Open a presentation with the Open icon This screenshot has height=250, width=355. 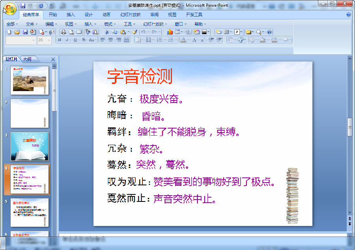click(17, 33)
